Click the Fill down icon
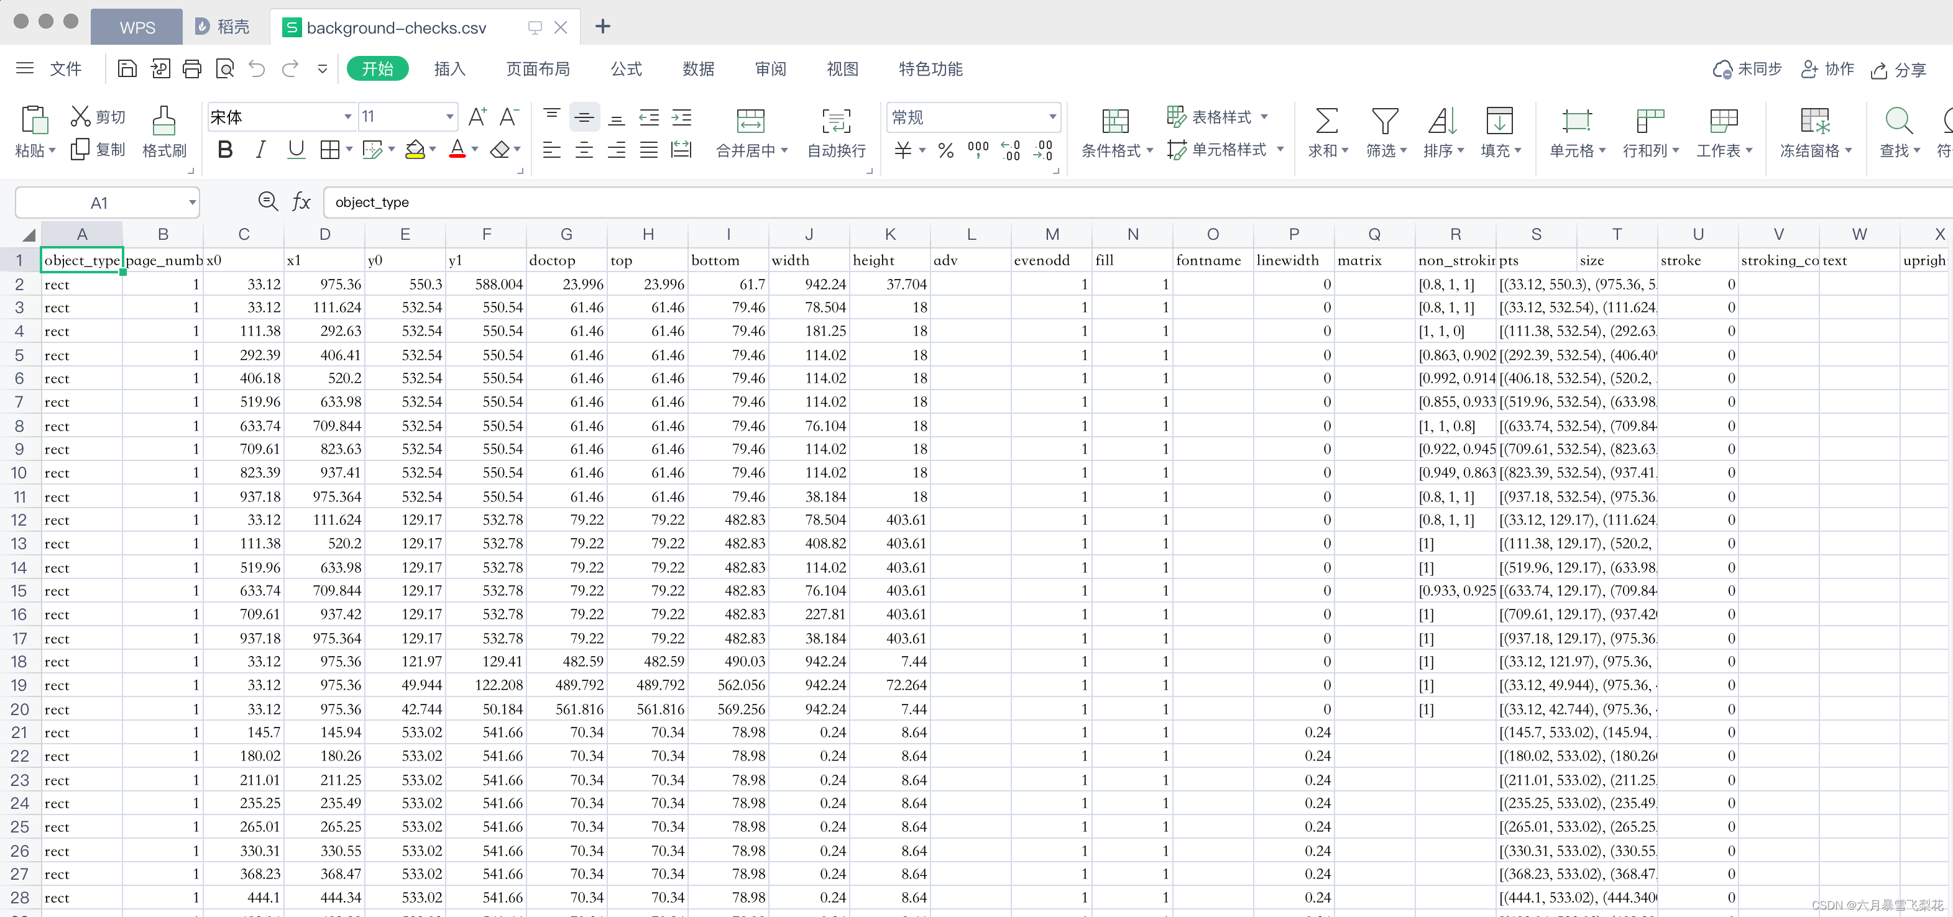 (x=1500, y=121)
